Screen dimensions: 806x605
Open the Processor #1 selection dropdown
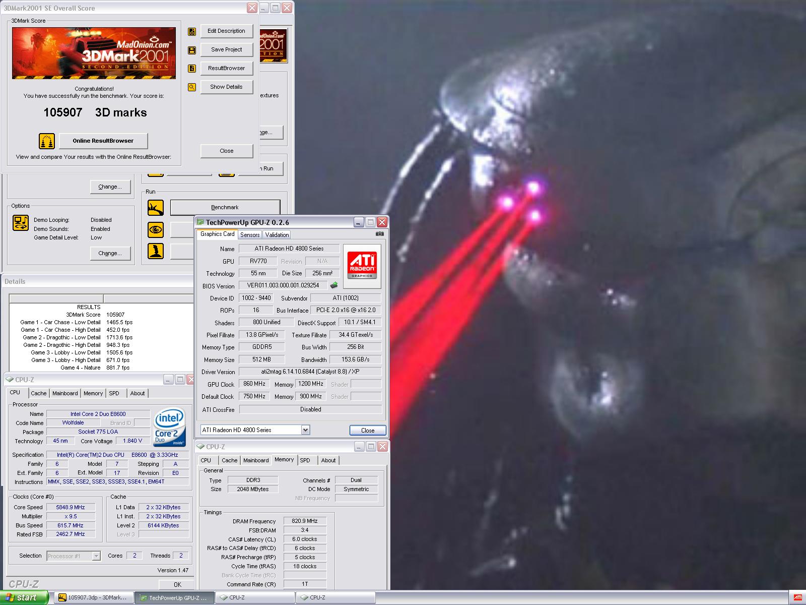[x=96, y=556]
